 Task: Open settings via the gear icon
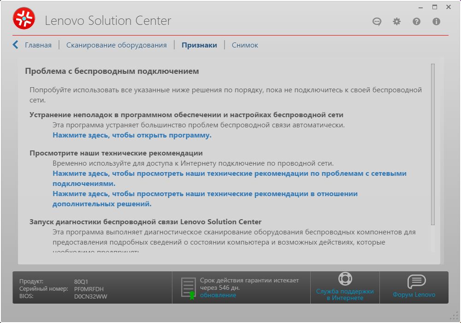396,22
